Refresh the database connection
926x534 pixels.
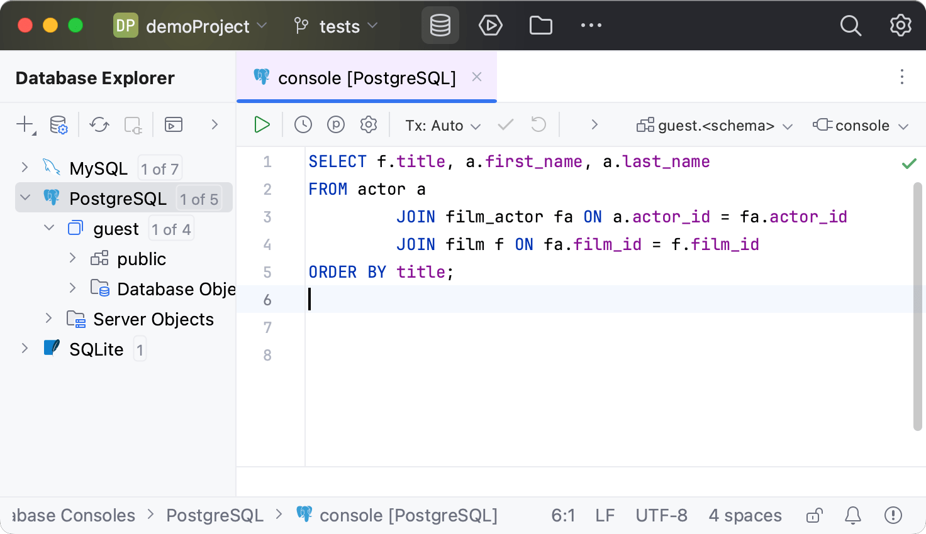99,124
